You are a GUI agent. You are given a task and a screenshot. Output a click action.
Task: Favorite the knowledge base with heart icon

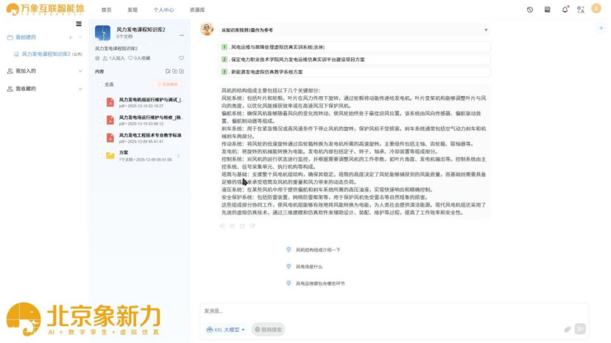point(182,58)
